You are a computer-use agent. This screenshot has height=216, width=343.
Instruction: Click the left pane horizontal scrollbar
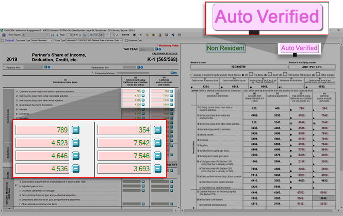coord(89,210)
